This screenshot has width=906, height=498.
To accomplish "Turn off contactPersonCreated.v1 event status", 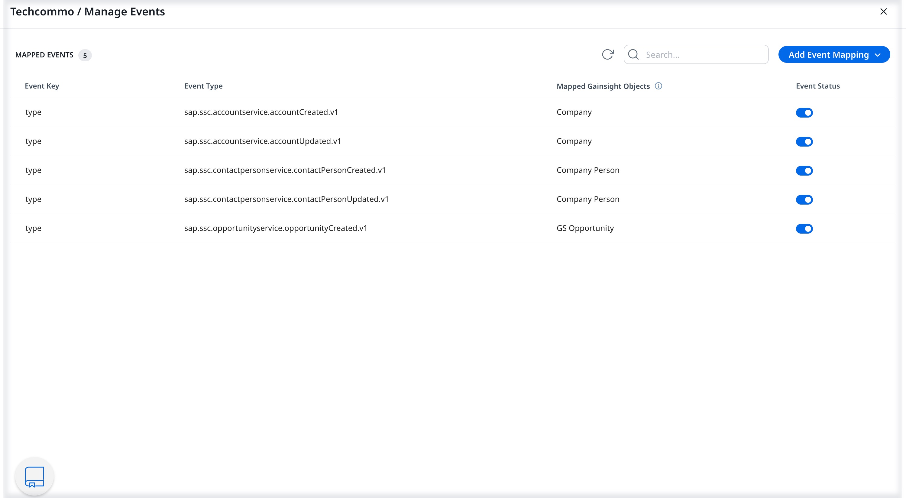I will tap(804, 170).
